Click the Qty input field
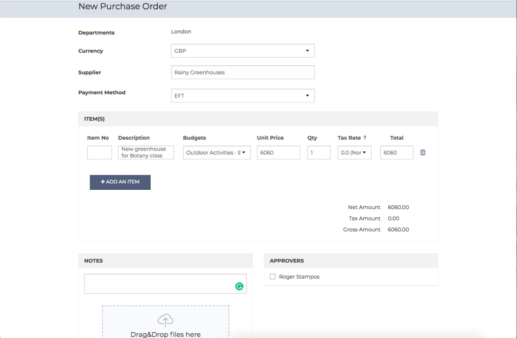517x338 pixels. [319, 153]
